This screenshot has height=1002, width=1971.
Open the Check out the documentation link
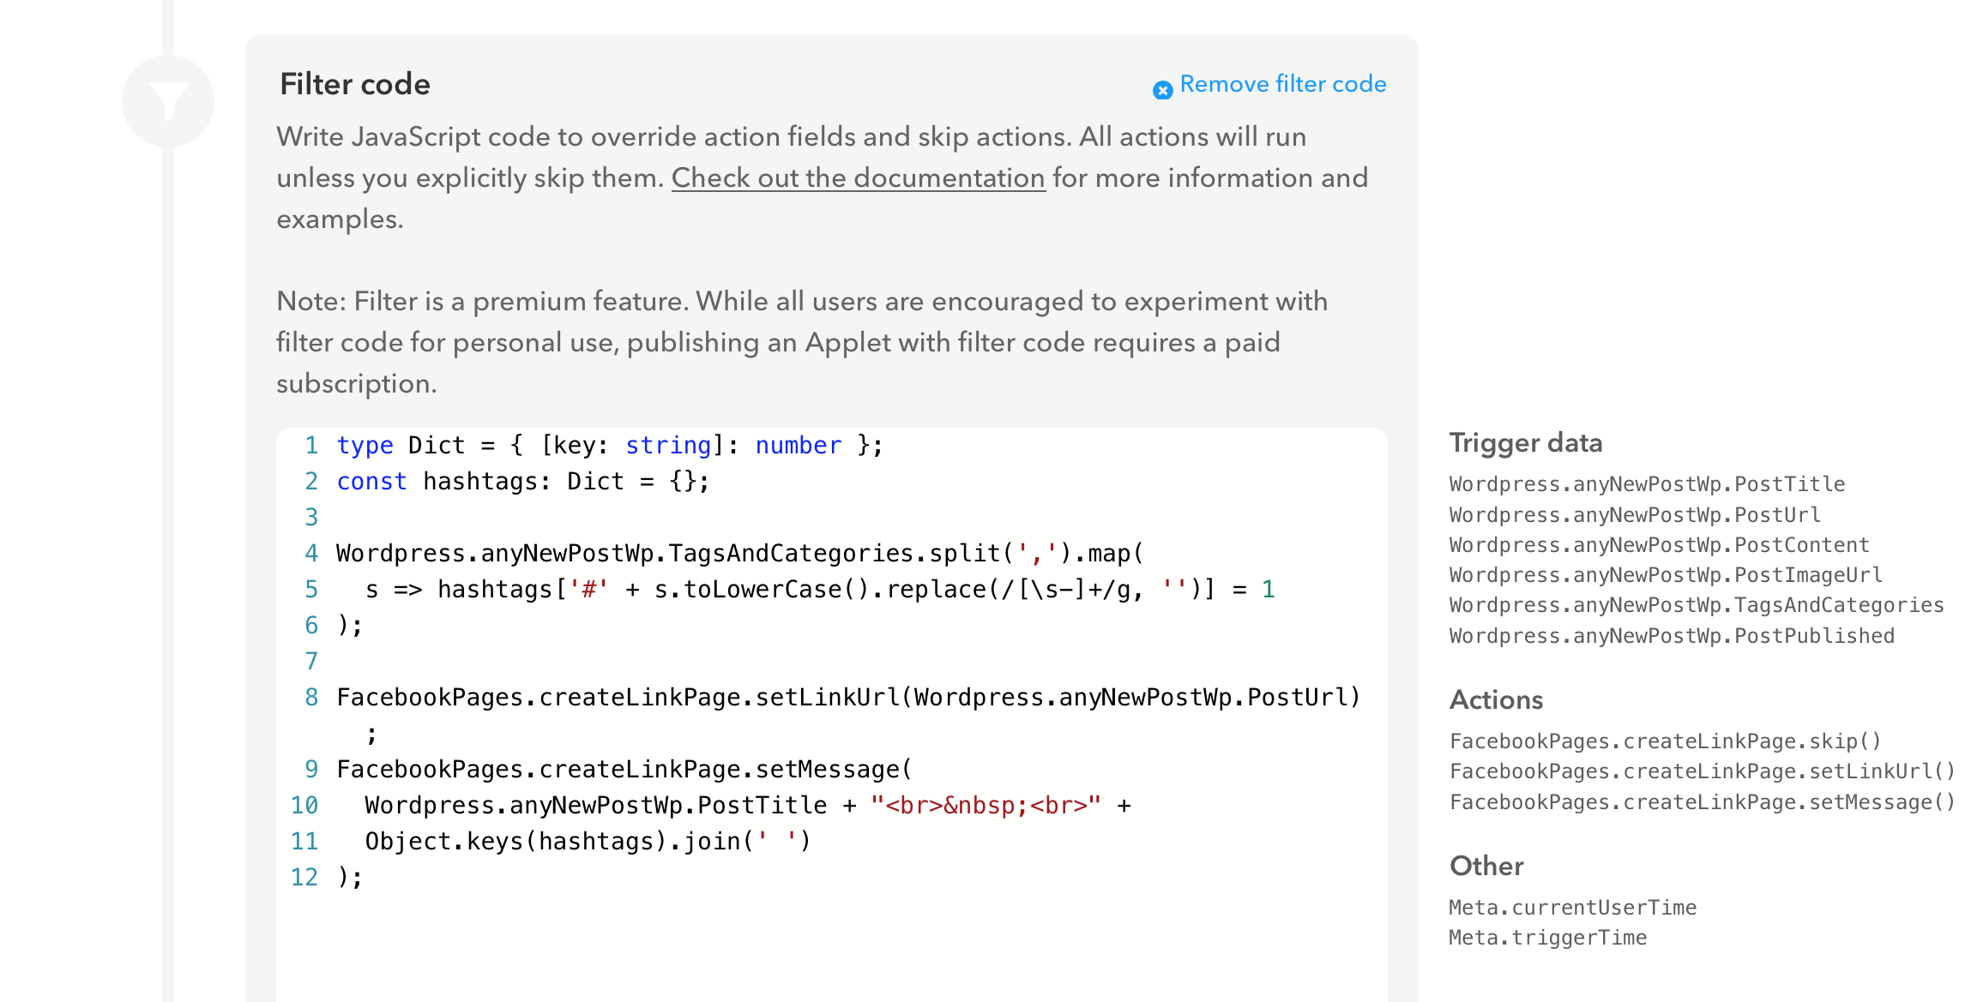pyautogui.click(x=859, y=177)
